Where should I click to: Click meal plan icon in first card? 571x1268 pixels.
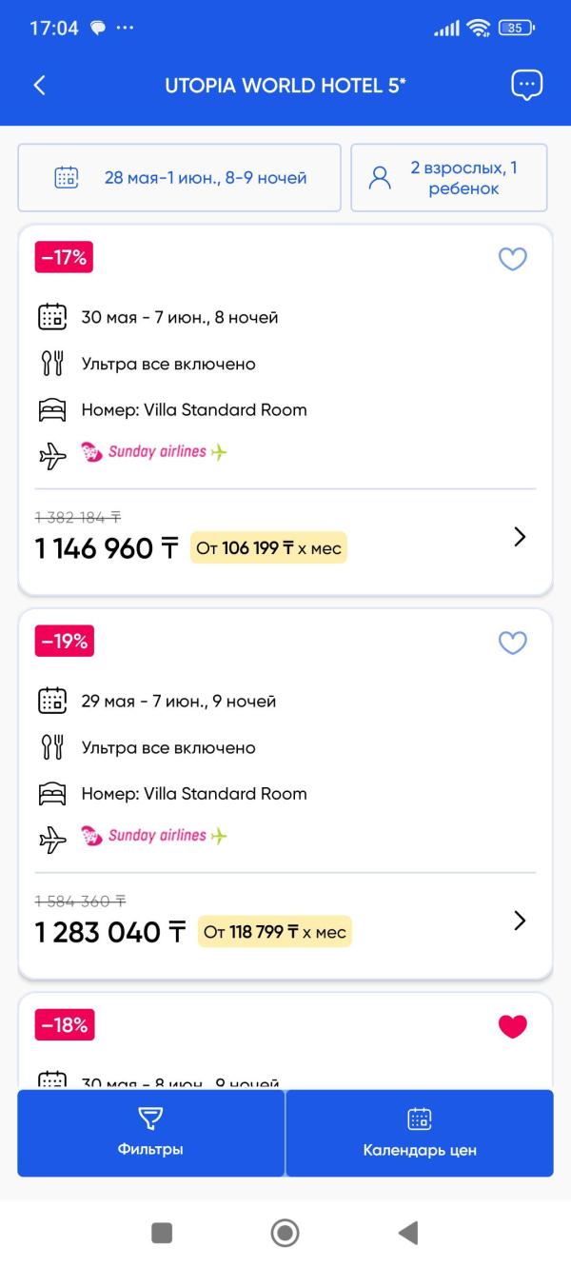[52, 364]
